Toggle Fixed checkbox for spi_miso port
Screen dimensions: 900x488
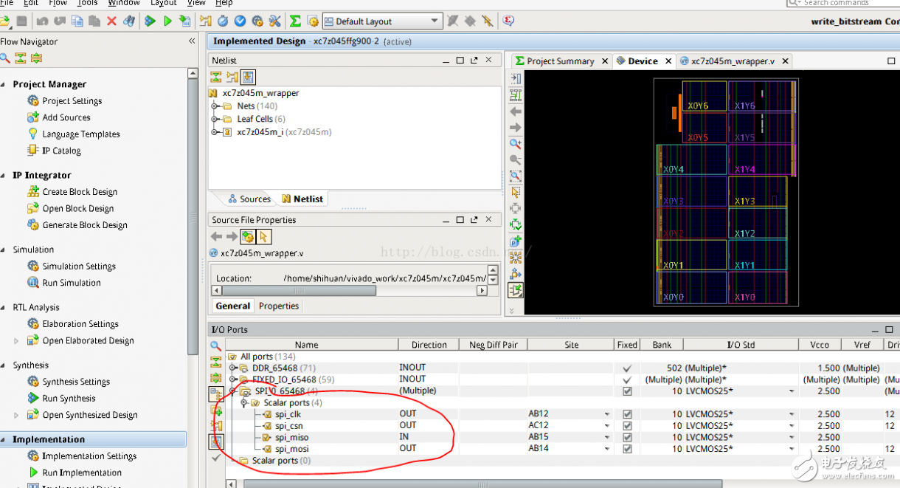[627, 437]
